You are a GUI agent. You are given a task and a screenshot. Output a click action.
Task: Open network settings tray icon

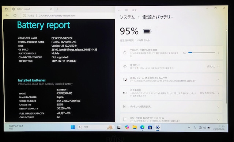200,128
